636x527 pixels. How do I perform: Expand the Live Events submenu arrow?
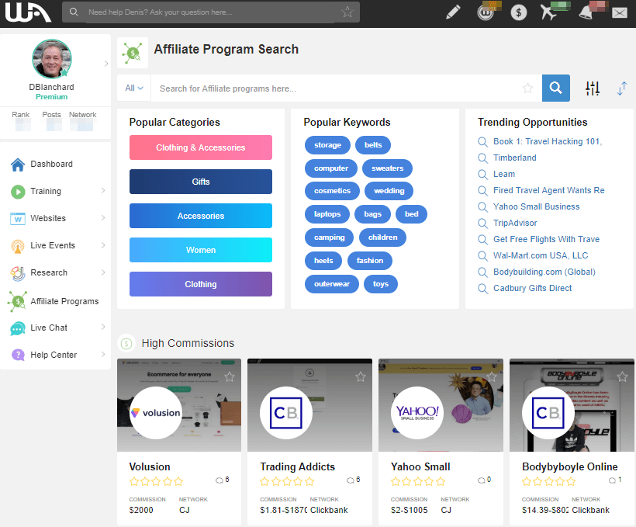click(103, 245)
